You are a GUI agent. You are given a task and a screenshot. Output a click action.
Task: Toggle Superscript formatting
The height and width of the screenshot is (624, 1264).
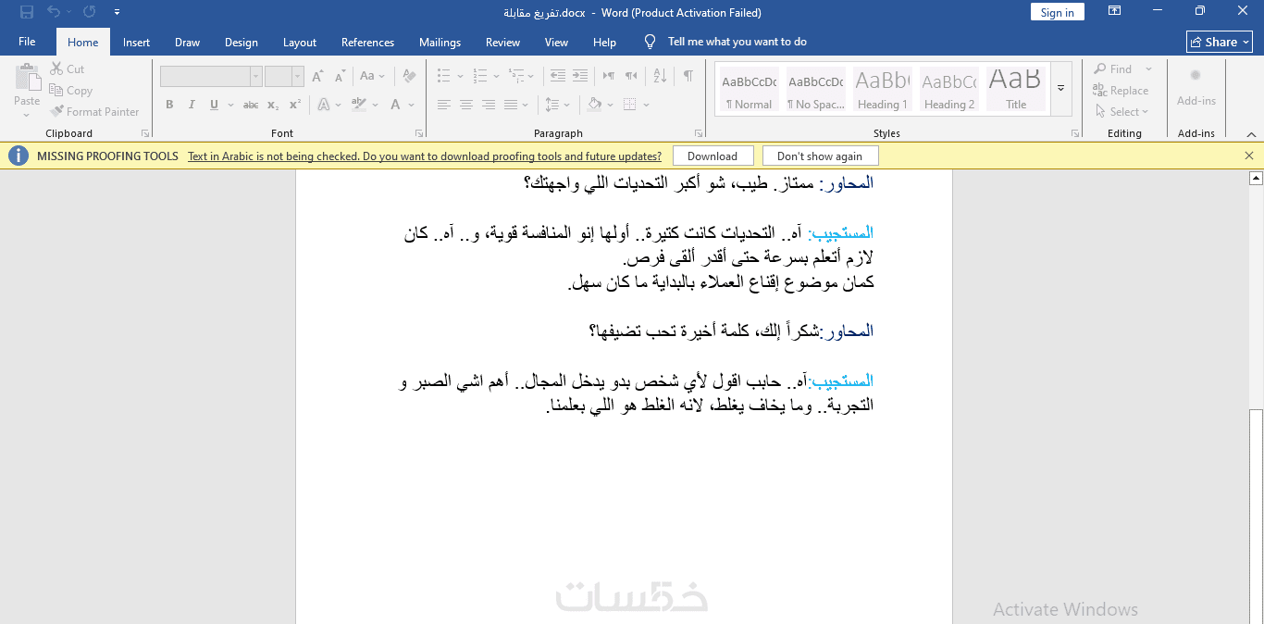click(295, 105)
